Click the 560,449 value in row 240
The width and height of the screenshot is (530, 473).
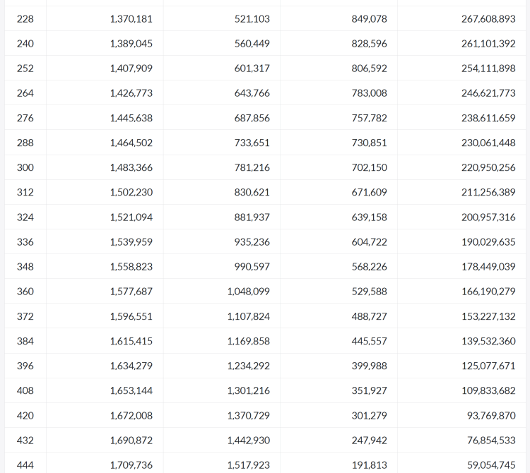click(252, 44)
